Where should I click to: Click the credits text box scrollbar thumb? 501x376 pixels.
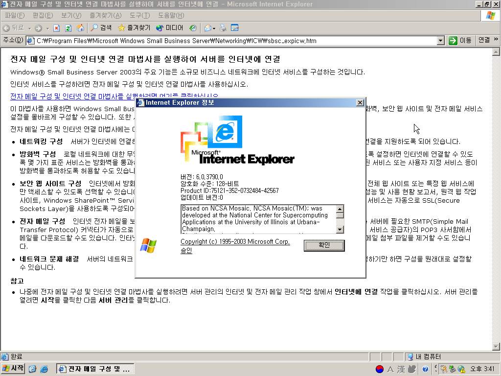[340, 215]
